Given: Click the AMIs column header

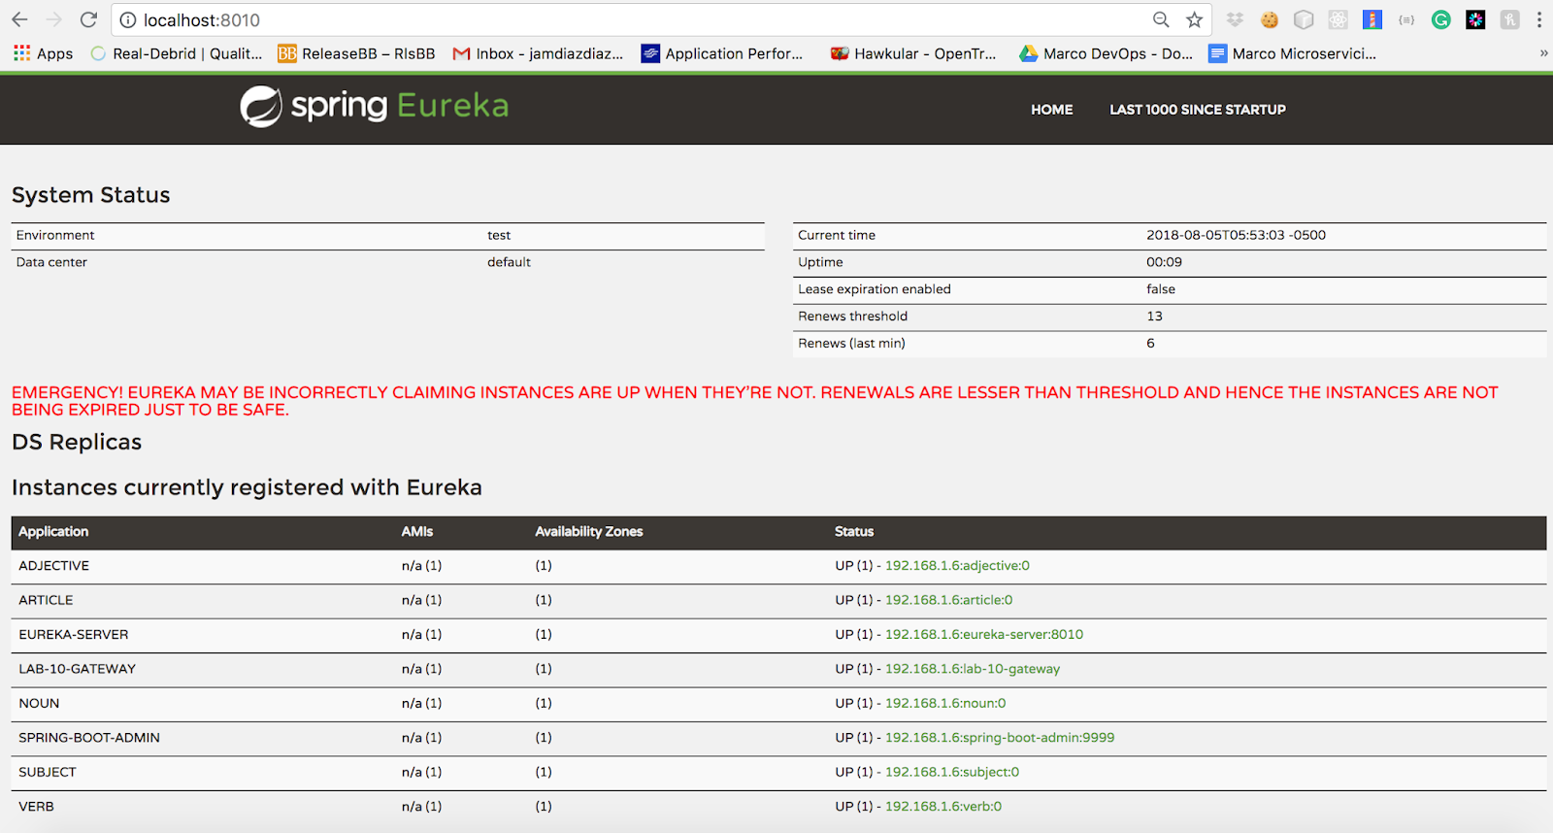Looking at the screenshot, I should (417, 532).
